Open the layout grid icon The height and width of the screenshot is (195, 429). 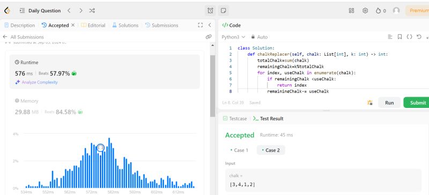(352, 11)
